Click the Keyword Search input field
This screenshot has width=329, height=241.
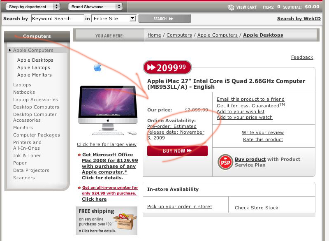click(x=58, y=19)
